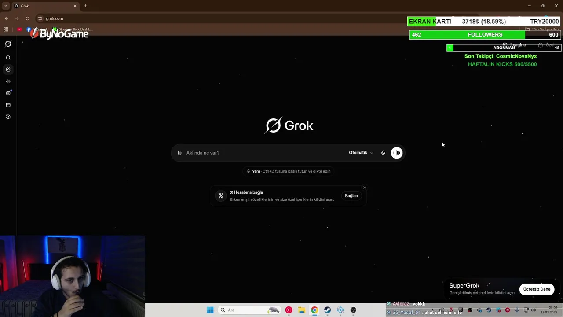This screenshot has height=317, width=563.
Task: Open OBS Studio from the taskbar
Action: tap(353, 310)
